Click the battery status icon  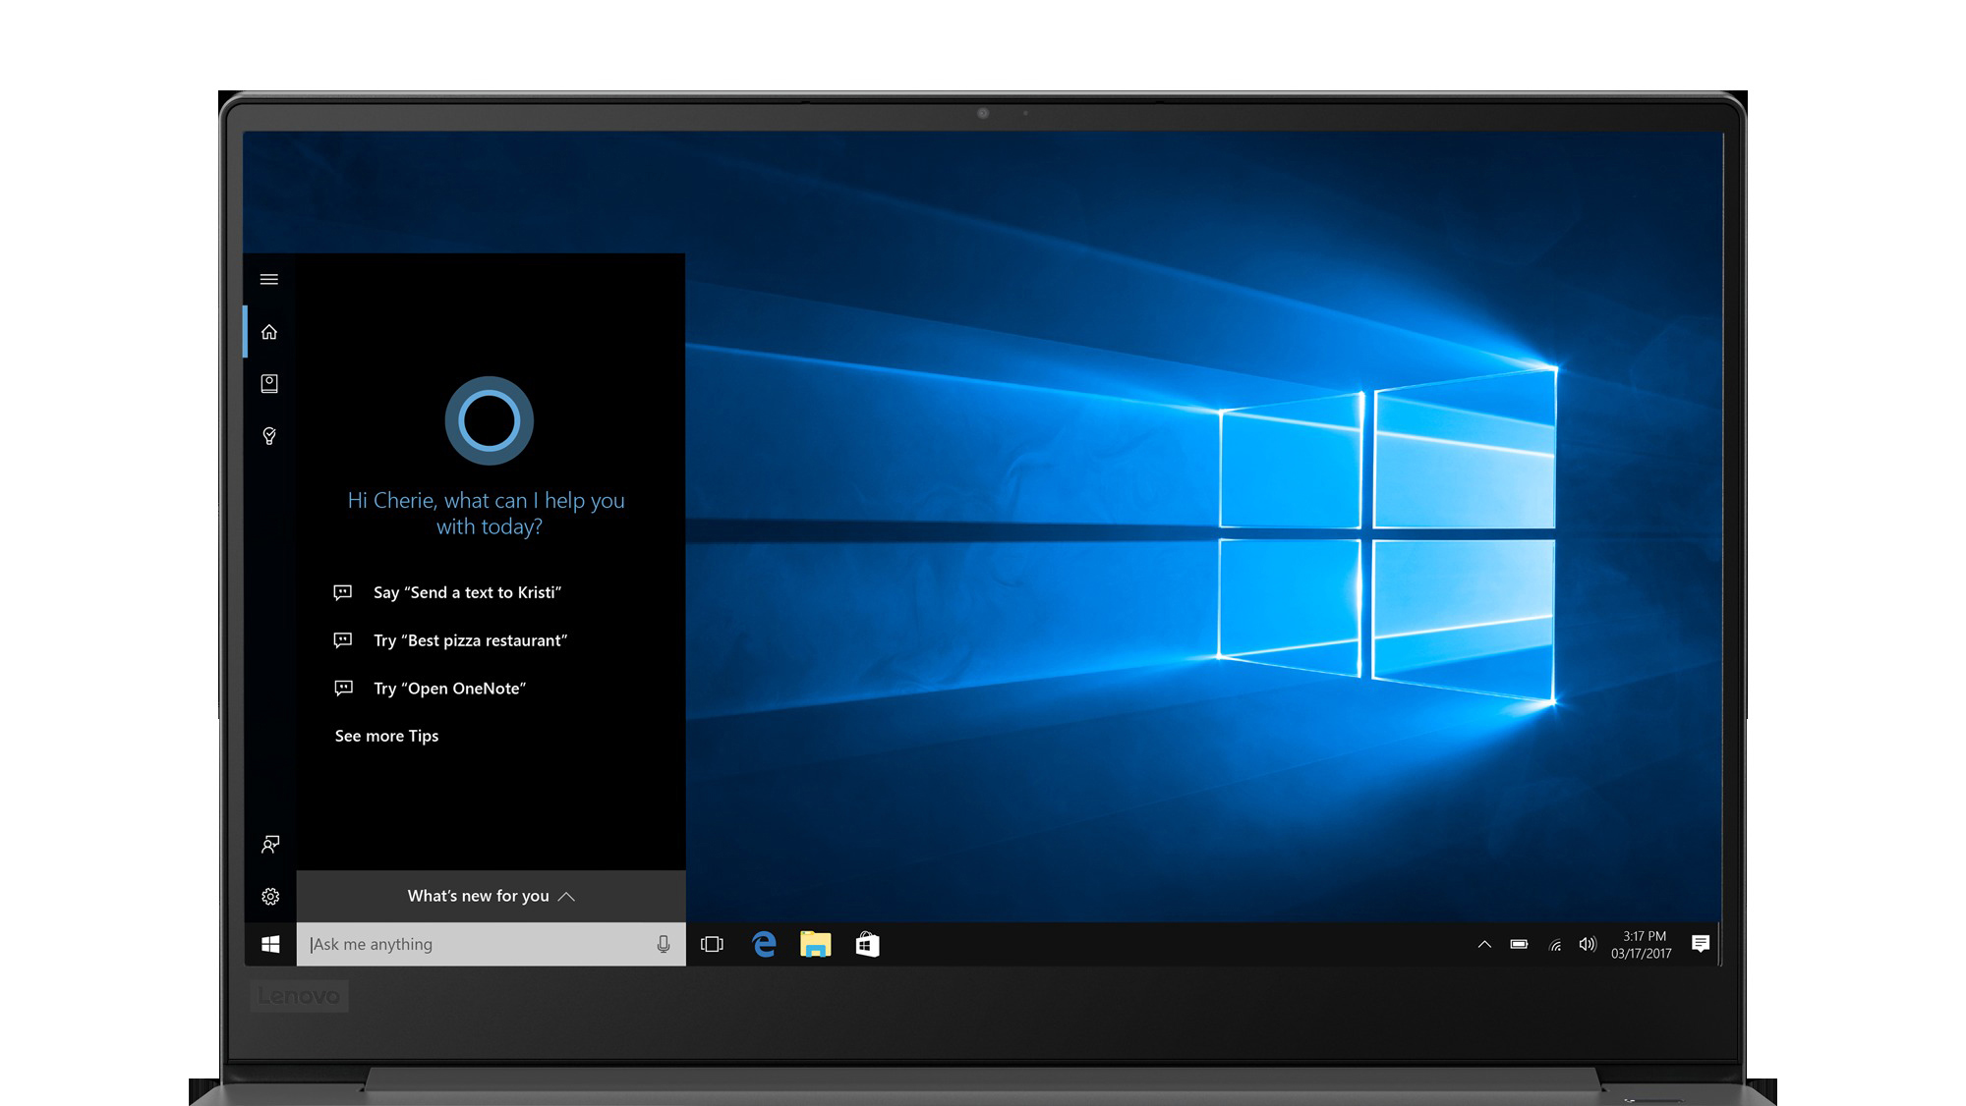click(1519, 944)
